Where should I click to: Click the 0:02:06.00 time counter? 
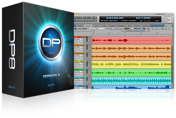[x=115, y=18]
